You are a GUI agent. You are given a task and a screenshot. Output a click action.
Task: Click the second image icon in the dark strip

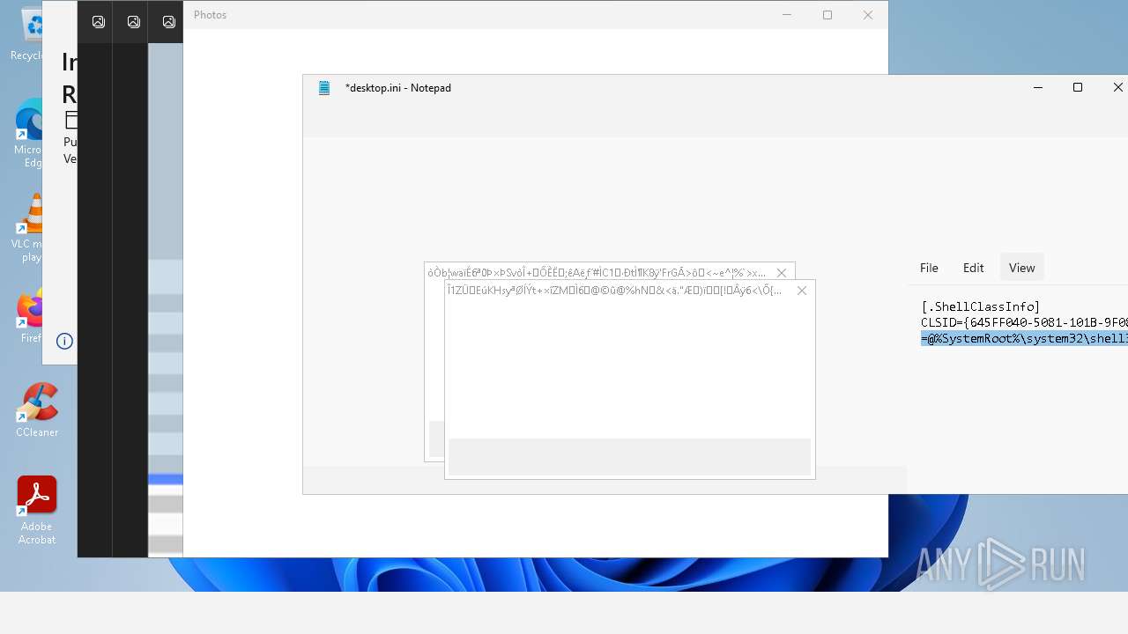pos(133,22)
